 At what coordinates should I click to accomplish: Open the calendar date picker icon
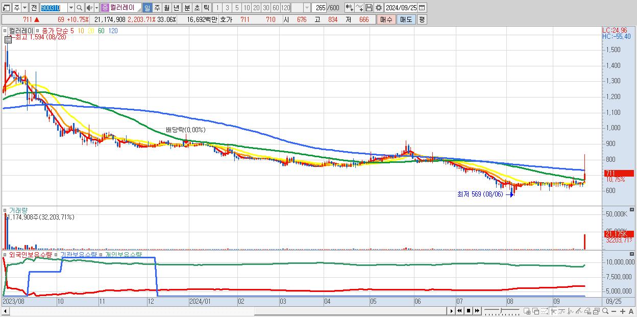click(x=422, y=8)
